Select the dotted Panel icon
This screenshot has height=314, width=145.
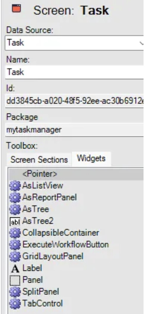pos(15,280)
